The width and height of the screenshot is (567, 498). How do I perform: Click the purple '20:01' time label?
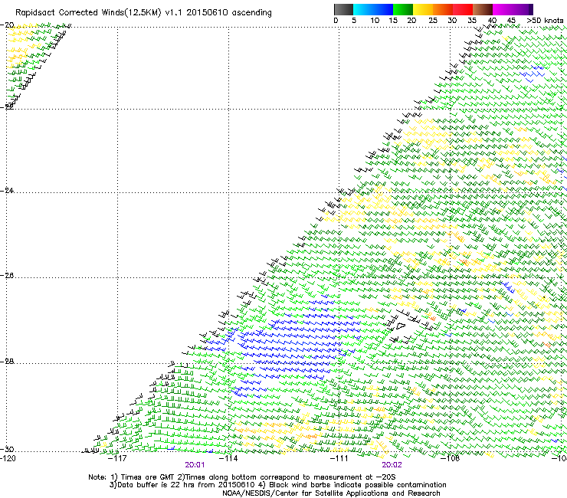click(x=195, y=465)
